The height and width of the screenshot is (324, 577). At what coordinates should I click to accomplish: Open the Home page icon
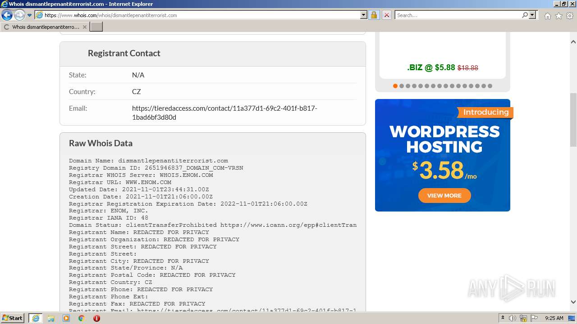(547, 16)
